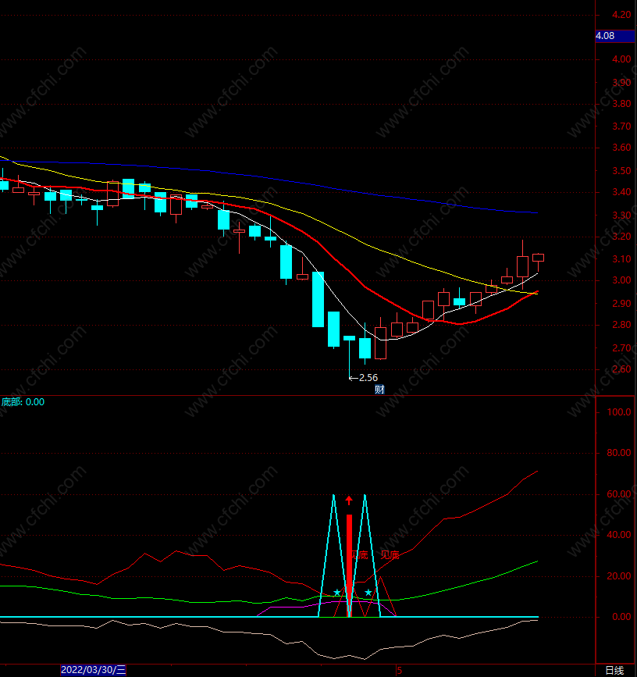Select the 40.00 indicator axis value

click(x=619, y=535)
